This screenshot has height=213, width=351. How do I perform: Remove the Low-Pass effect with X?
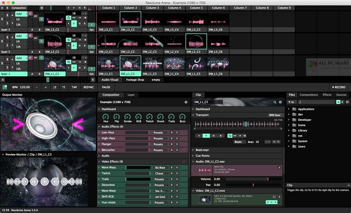click(177, 133)
